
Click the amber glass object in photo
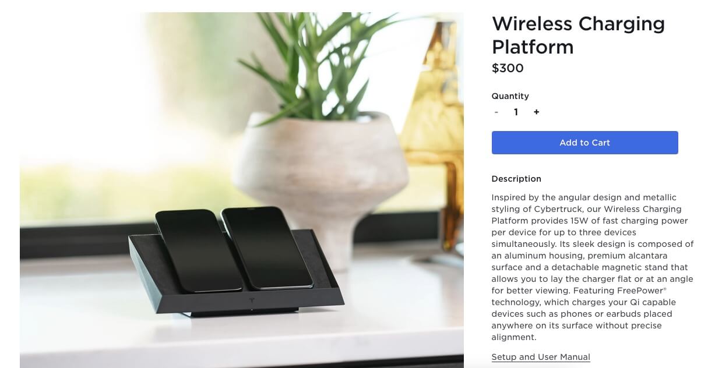pyautogui.click(x=440, y=116)
